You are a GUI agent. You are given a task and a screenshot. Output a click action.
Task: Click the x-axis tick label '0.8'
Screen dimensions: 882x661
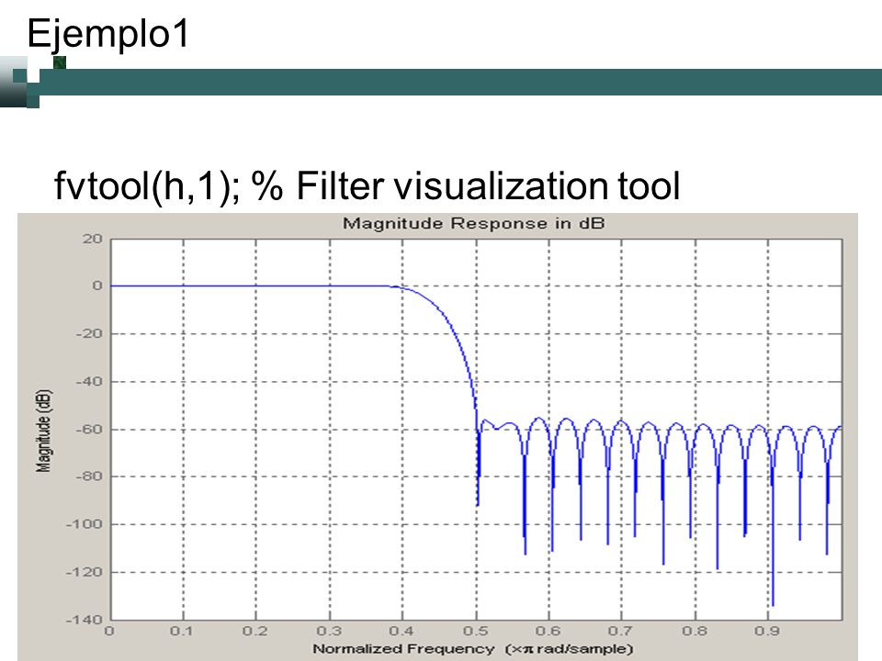tap(695, 632)
